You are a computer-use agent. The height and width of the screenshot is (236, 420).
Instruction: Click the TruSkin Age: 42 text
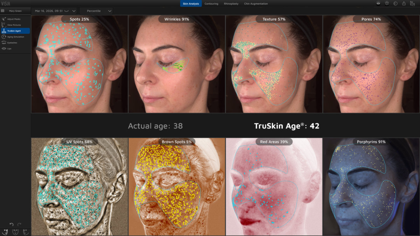pyautogui.click(x=287, y=126)
